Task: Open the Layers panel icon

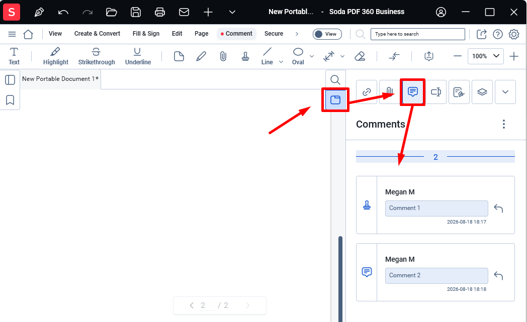Action: click(482, 92)
